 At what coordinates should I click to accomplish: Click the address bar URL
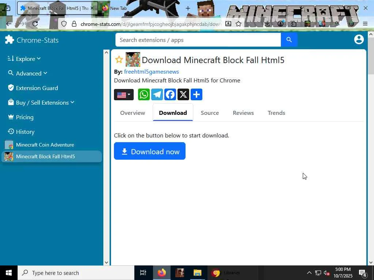pos(151,24)
